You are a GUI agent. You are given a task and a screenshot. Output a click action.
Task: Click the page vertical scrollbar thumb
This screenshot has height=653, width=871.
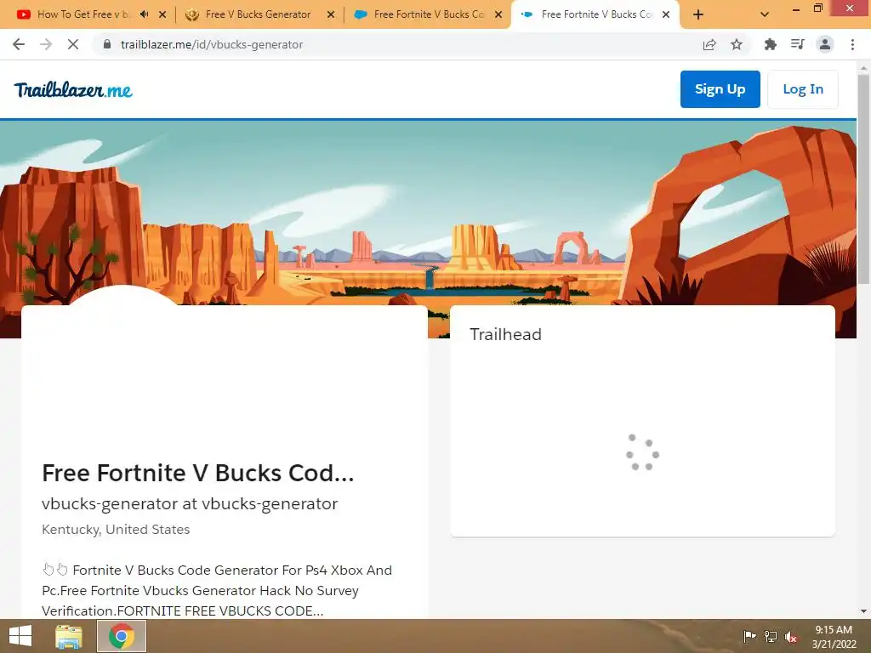click(x=863, y=180)
